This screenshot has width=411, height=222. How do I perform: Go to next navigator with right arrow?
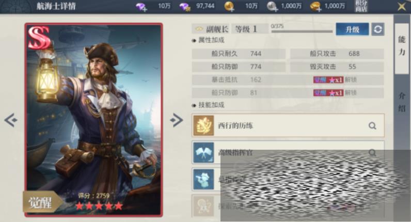pos(177,120)
